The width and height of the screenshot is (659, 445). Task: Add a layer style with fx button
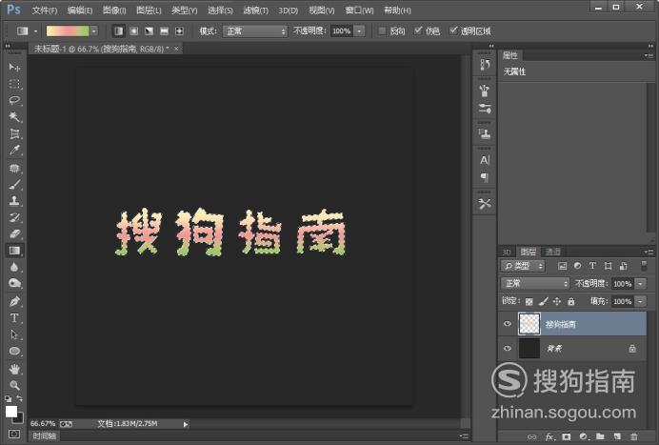pyautogui.click(x=549, y=436)
